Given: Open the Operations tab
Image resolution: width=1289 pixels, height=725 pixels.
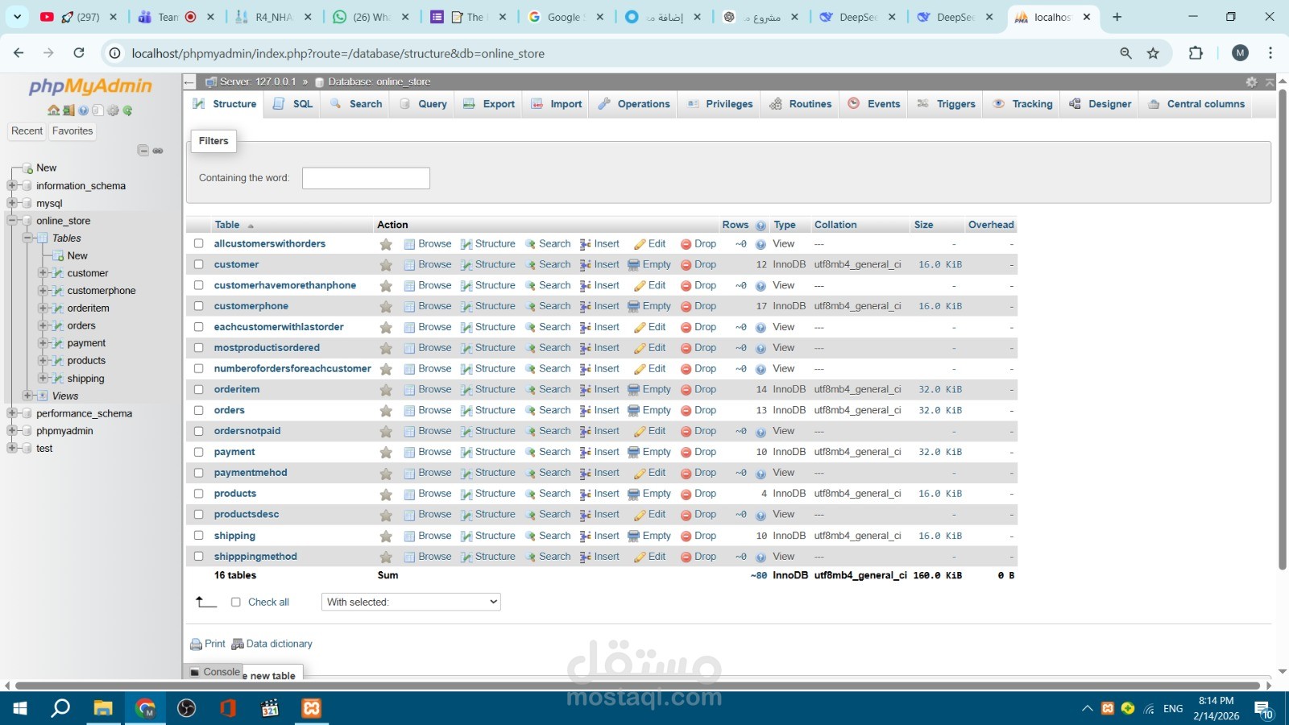Looking at the screenshot, I should (634, 104).
